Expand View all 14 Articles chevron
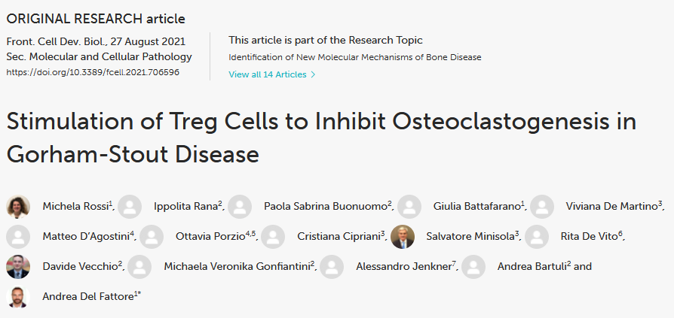Screen dimensions: 674x318 (313, 74)
